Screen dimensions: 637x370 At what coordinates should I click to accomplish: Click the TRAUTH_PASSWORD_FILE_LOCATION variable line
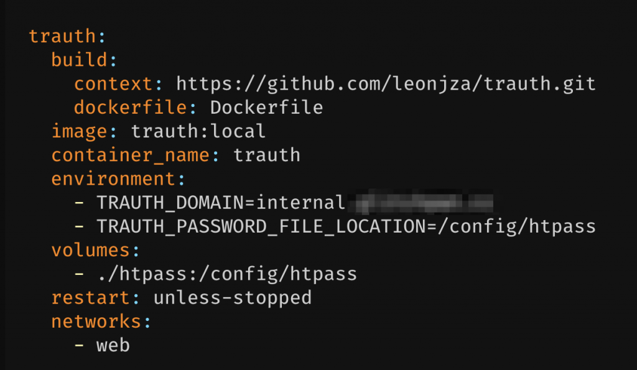point(346,226)
